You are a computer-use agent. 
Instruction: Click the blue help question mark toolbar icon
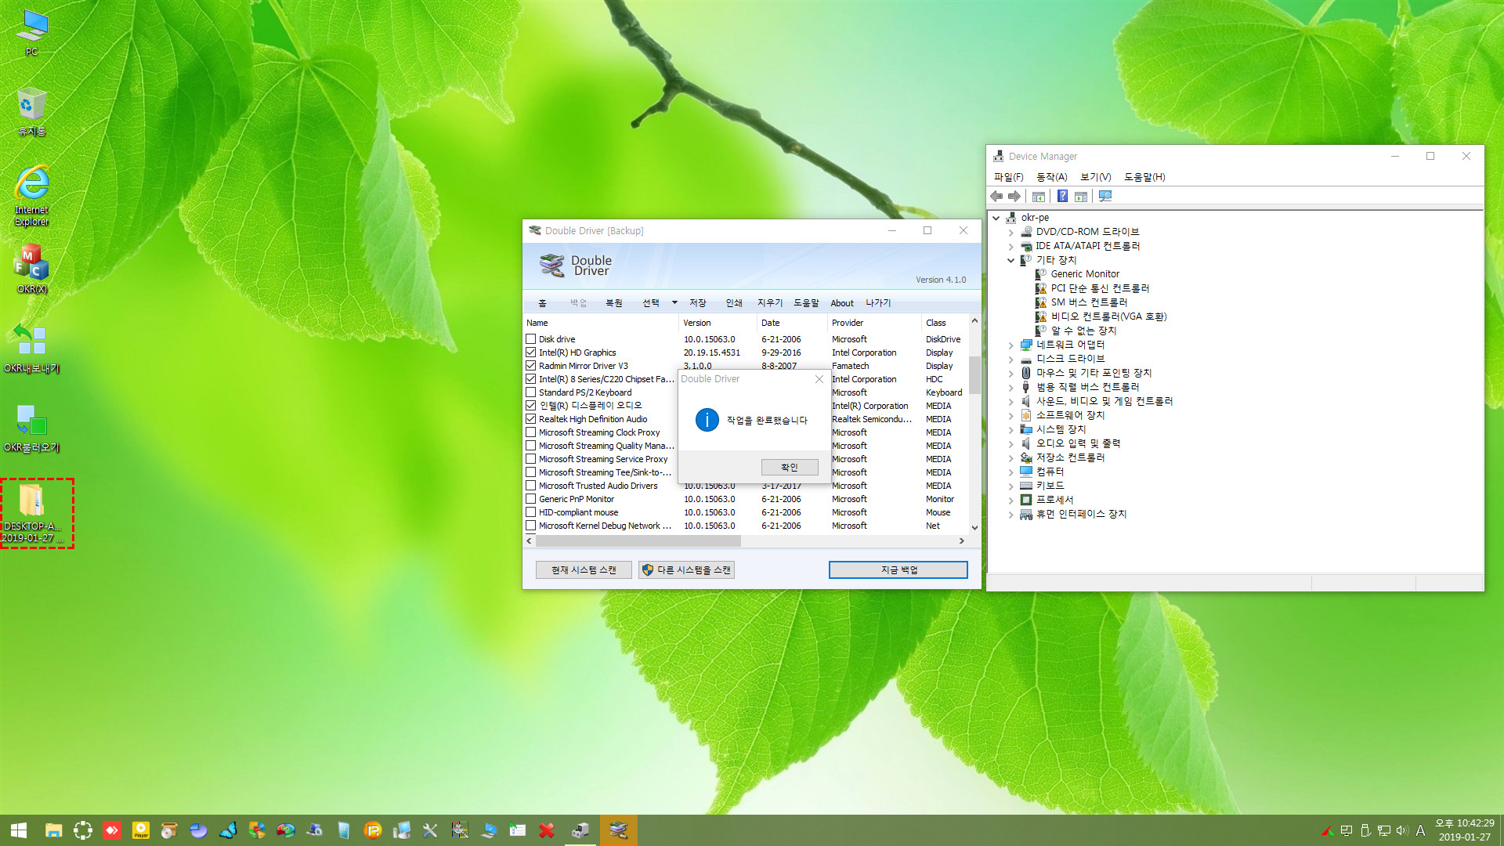pyautogui.click(x=1062, y=197)
